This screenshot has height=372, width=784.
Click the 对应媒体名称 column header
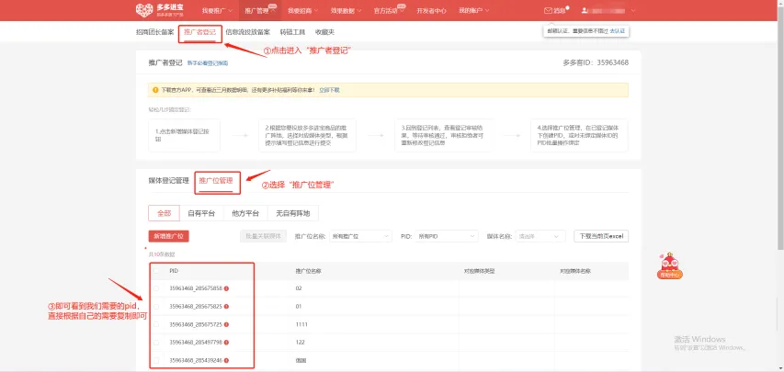coord(575,271)
